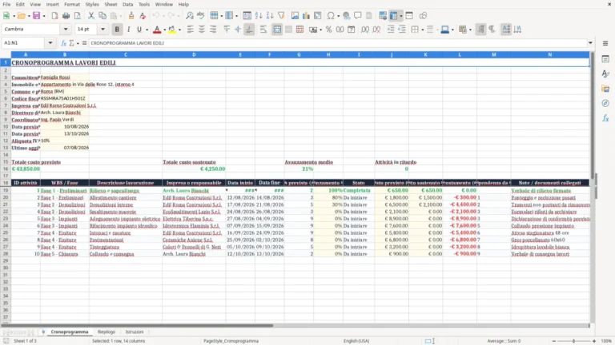Click the Cut scissors icon
The height and width of the screenshot is (345, 615).
91,16
